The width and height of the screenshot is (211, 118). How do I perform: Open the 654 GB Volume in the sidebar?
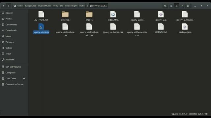14,67
